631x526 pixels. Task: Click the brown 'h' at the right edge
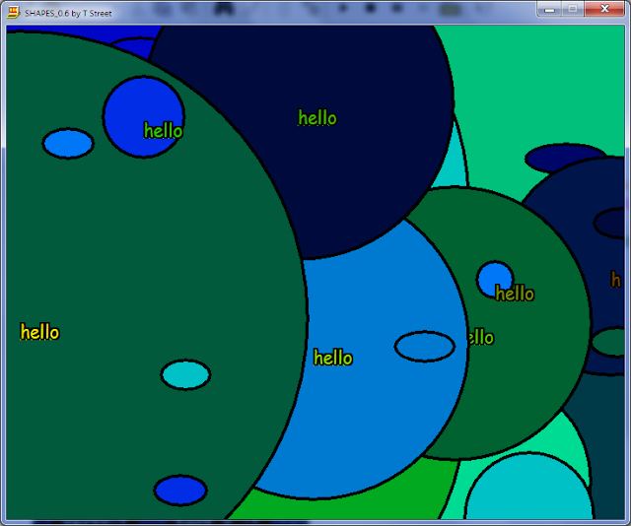(x=615, y=280)
